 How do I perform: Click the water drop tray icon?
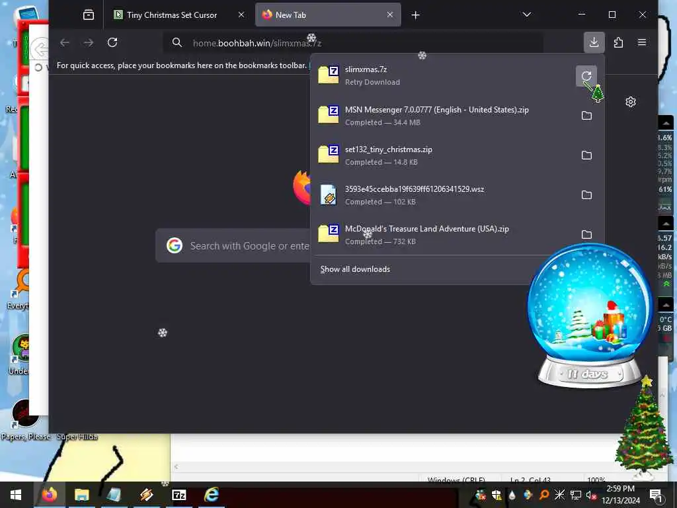tap(512, 495)
